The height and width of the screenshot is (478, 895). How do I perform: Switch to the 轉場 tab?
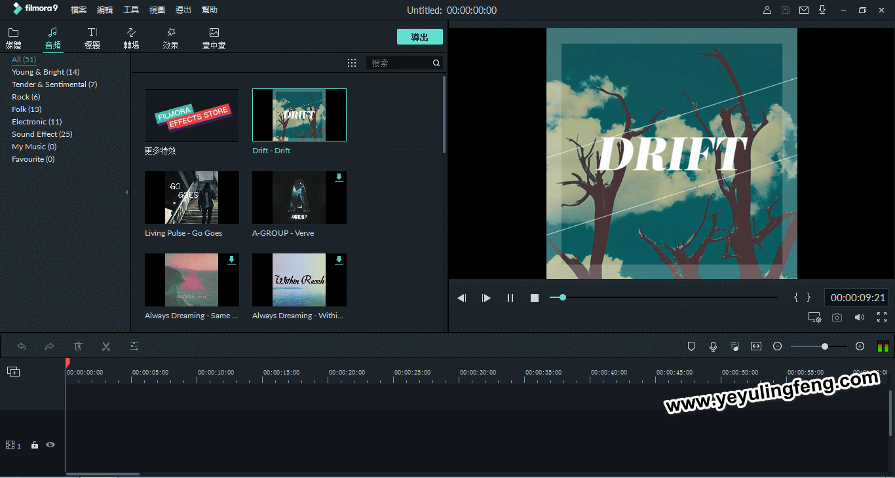point(131,39)
